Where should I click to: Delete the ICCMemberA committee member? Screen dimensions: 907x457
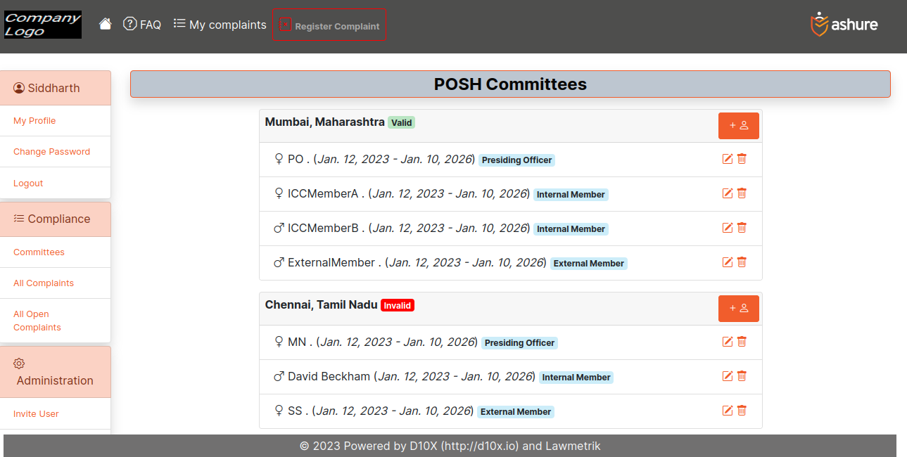click(x=742, y=193)
